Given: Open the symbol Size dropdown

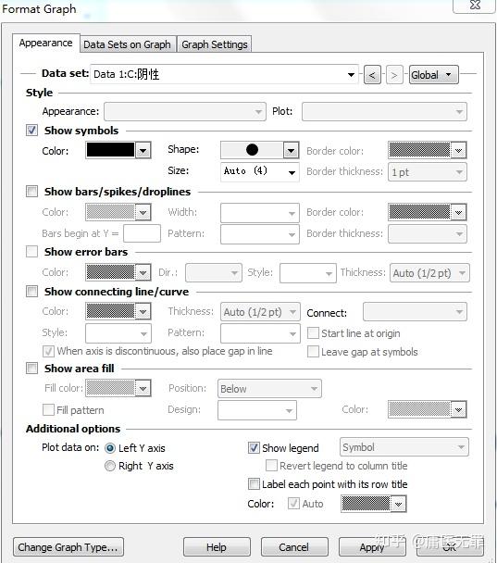Looking at the screenshot, I should pos(259,171).
